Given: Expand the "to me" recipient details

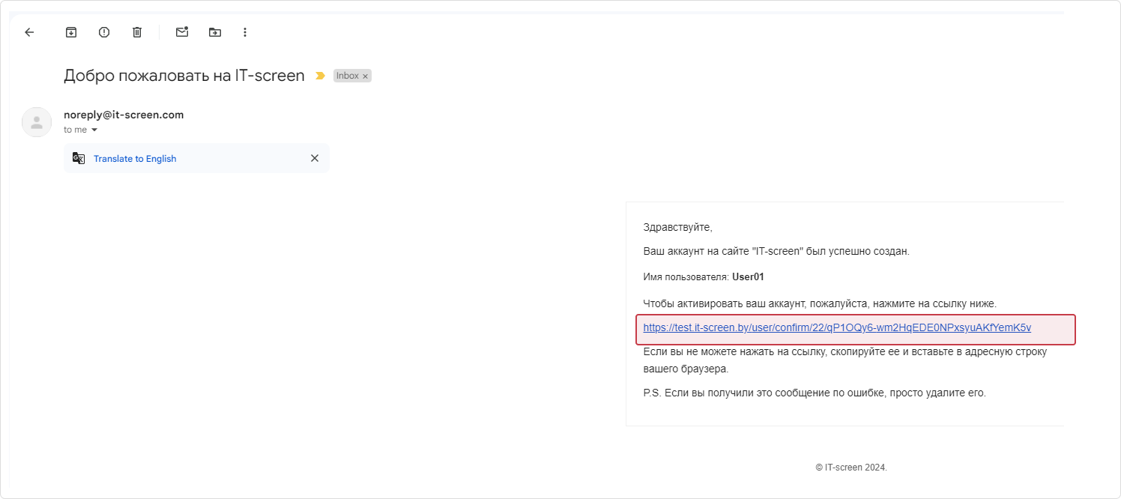Looking at the screenshot, I should [94, 130].
